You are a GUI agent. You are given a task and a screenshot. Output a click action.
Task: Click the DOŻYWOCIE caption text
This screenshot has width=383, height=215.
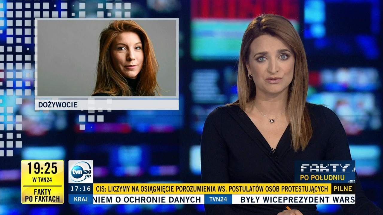pos(58,105)
